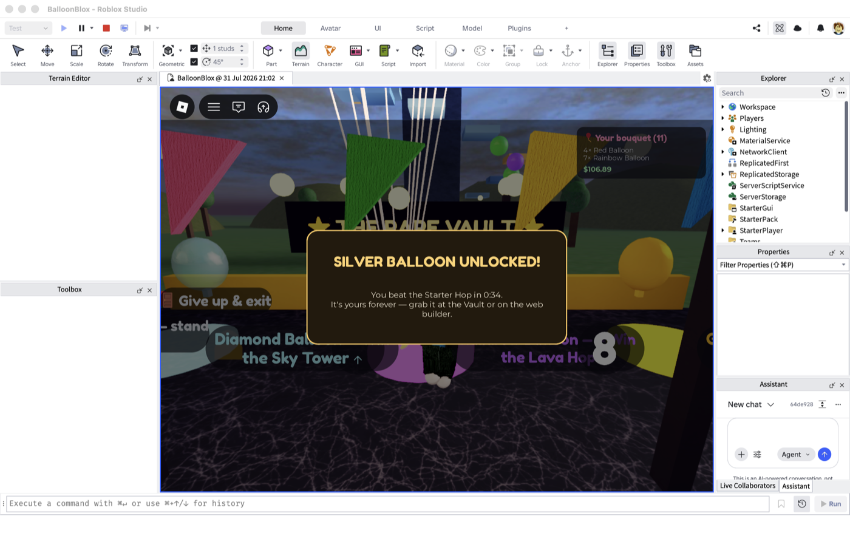Screen dimensions: 850x533
Task: Expand the NetworkClient tree node
Action: click(722, 152)
